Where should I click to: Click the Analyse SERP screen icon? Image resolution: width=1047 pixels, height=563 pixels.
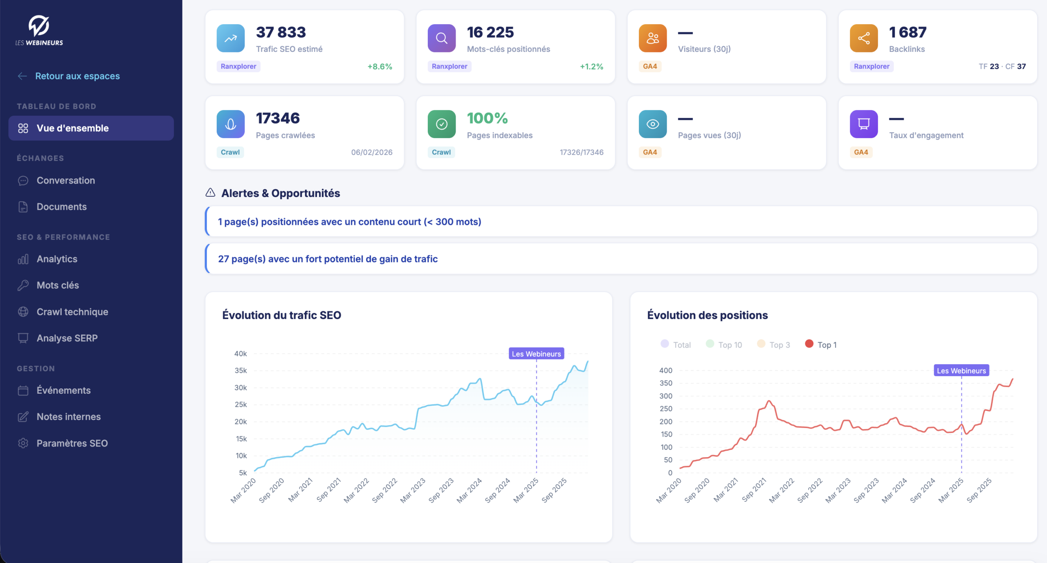point(23,338)
